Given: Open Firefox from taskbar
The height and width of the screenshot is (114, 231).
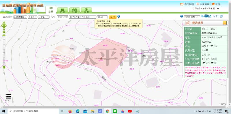Looking at the screenshot, I should [70, 111].
